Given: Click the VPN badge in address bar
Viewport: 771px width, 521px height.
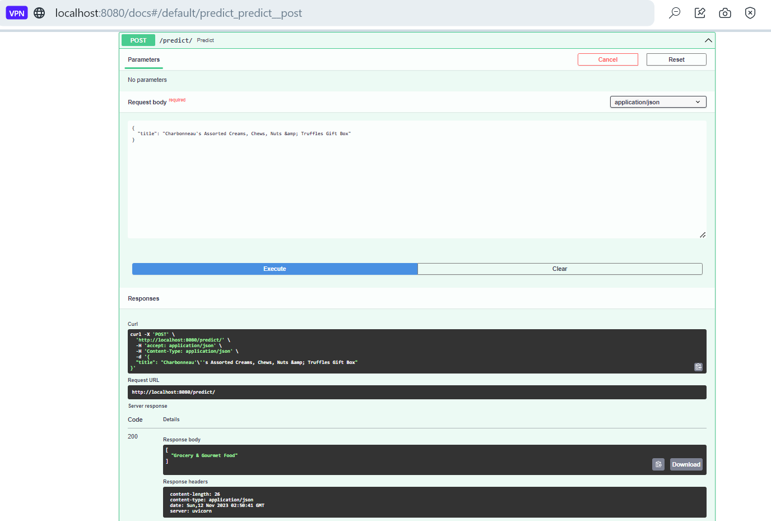Looking at the screenshot, I should [17, 13].
